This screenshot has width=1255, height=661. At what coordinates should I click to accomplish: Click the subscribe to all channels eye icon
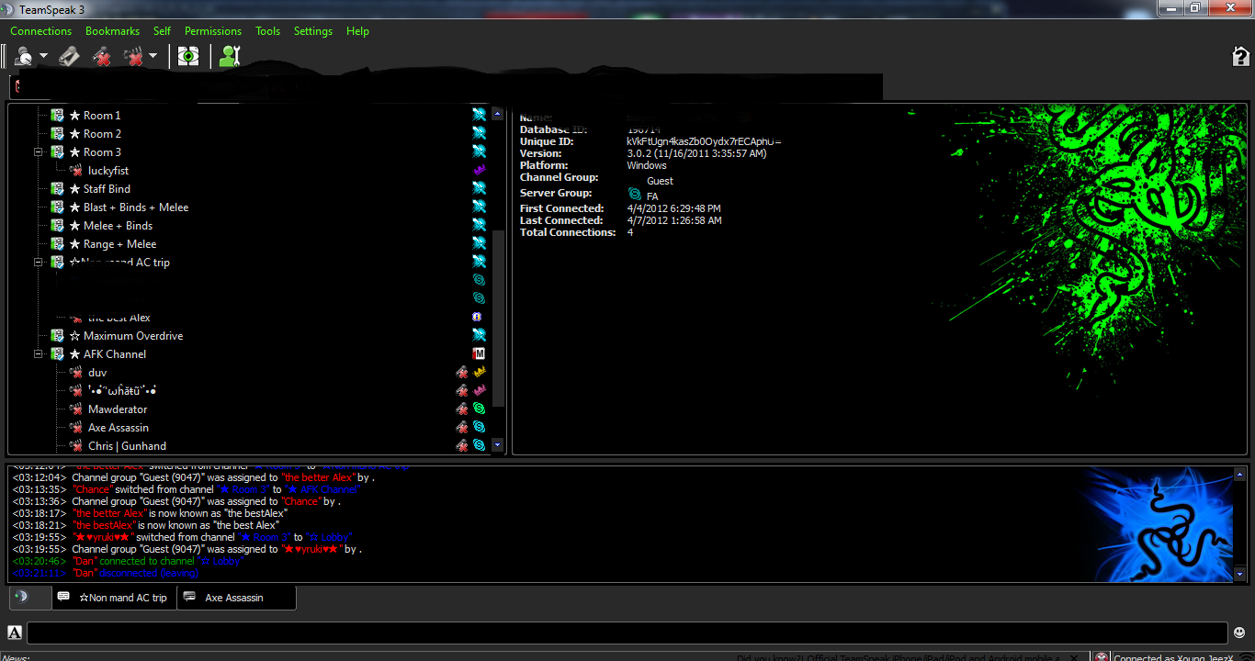click(188, 57)
